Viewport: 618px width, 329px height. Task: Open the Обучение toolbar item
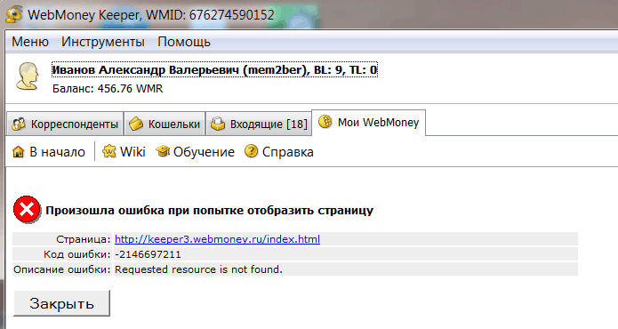click(x=195, y=152)
